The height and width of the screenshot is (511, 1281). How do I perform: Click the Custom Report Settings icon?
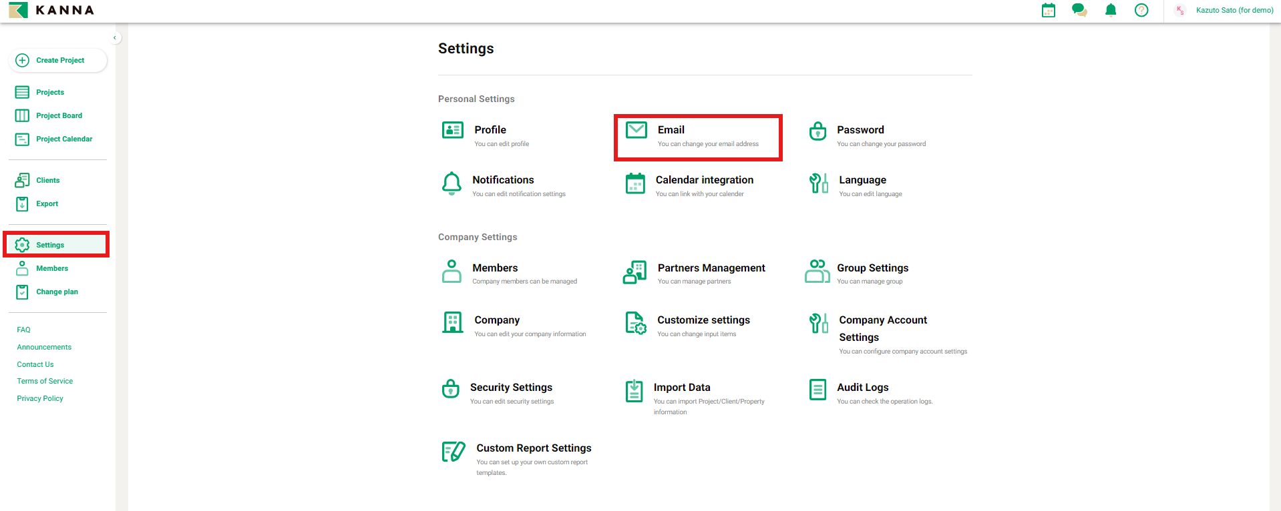point(453,452)
